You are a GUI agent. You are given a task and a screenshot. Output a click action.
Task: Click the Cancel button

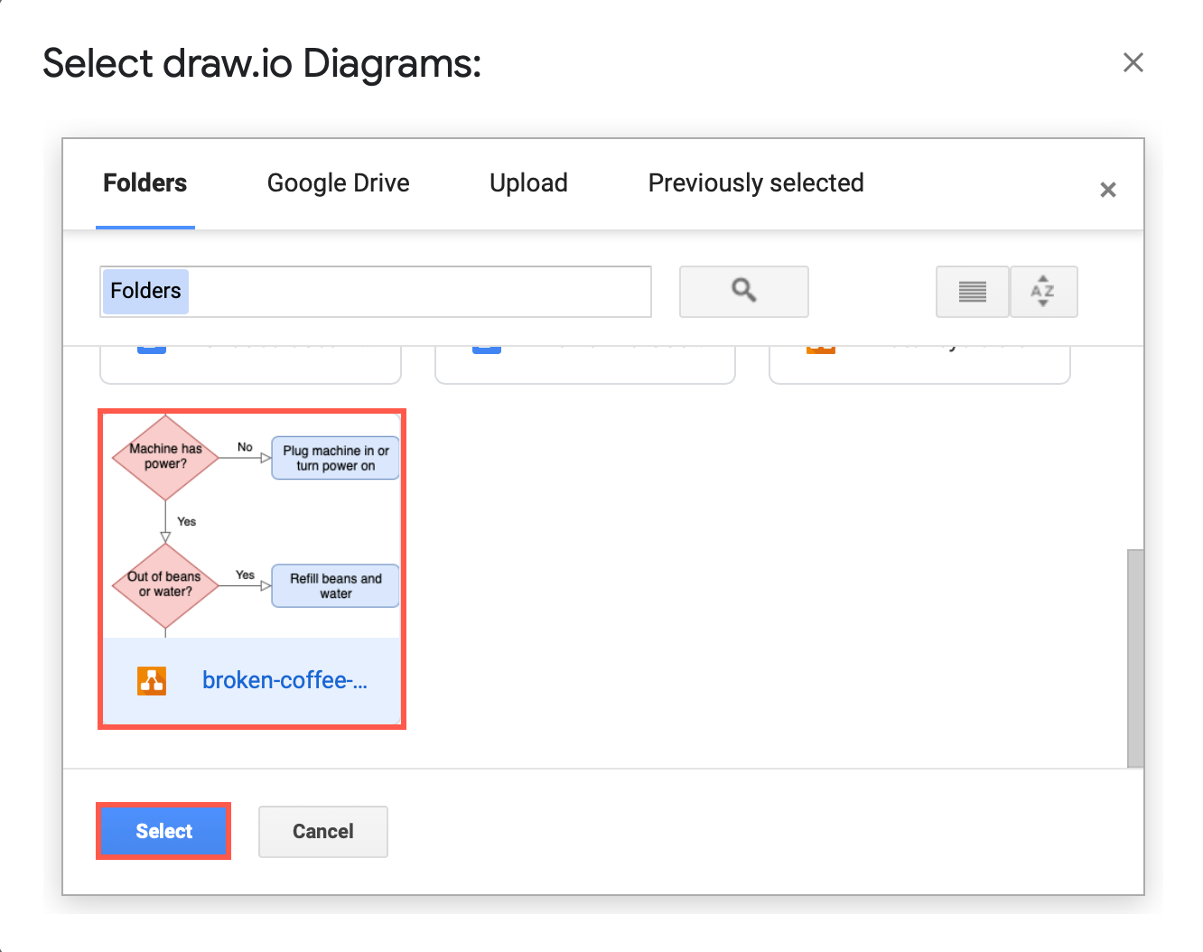coord(322,831)
